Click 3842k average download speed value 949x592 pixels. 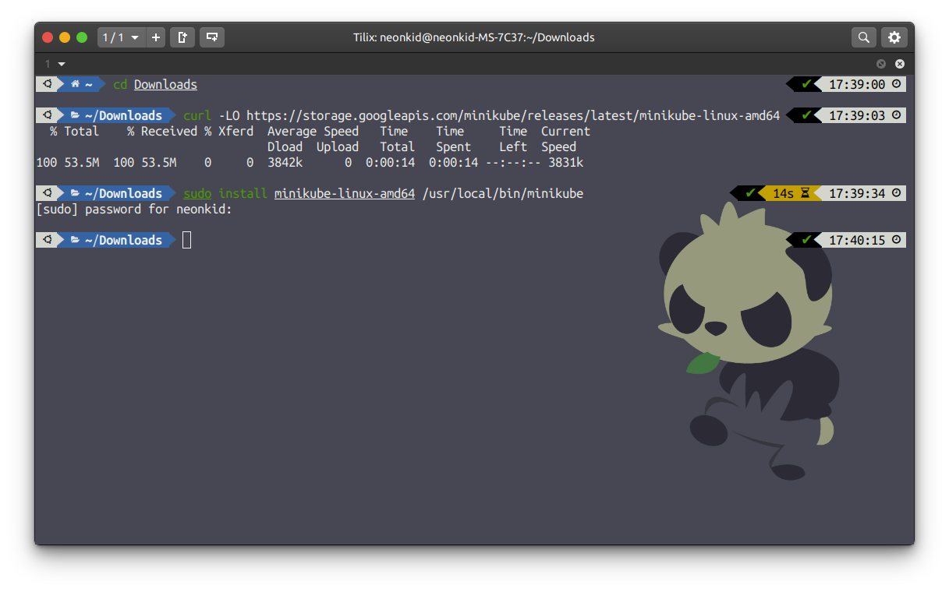[285, 162]
